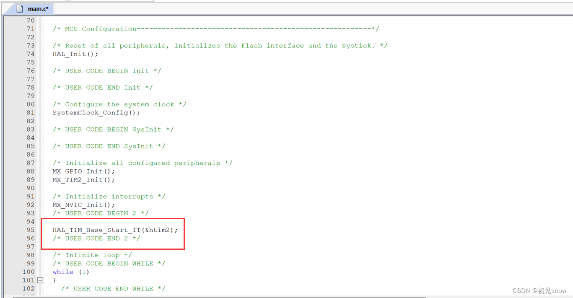Click the file icon on the main.c tab
The height and width of the screenshot is (298, 573).
(20, 8)
